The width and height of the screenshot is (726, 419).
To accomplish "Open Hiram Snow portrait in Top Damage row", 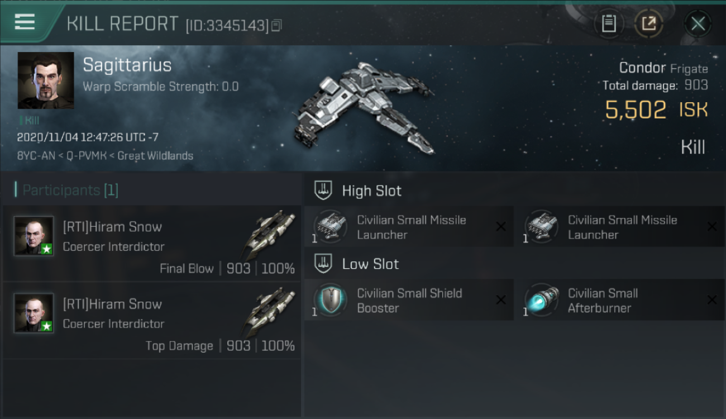I will click(x=34, y=313).
